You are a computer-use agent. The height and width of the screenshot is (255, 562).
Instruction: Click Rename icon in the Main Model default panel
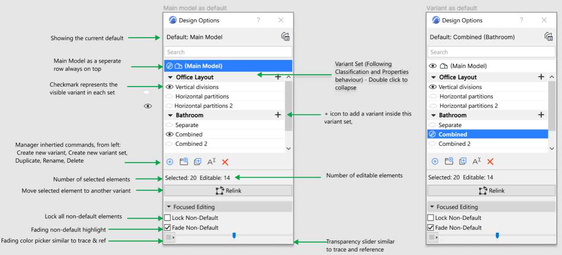tap(211, 162)
